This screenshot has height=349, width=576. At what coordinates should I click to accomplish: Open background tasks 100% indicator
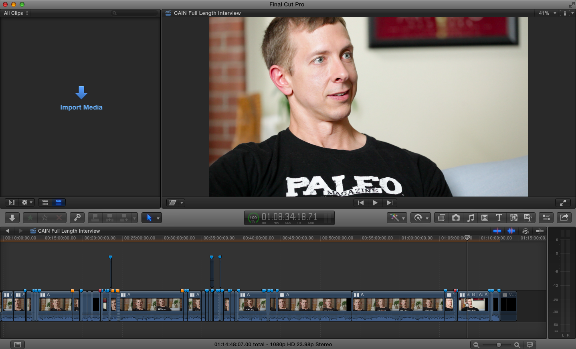253,218
